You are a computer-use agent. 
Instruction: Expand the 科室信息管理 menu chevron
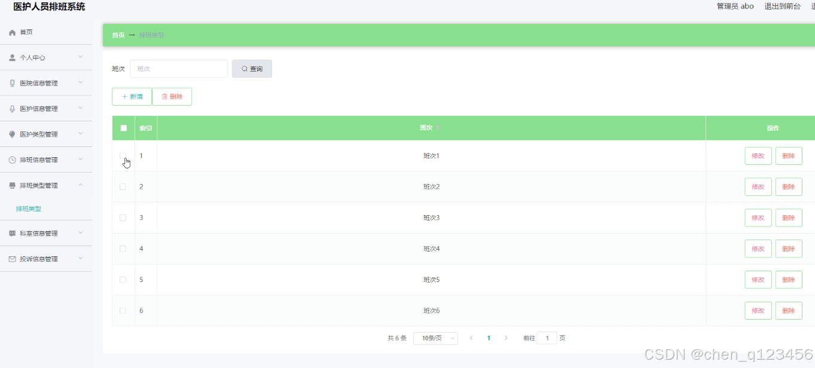click(x=81, y=233)
